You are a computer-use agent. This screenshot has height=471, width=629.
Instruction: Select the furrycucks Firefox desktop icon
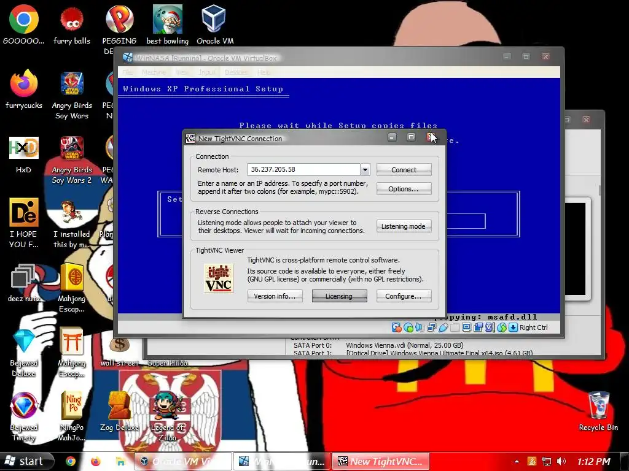[x=24, y=89]
